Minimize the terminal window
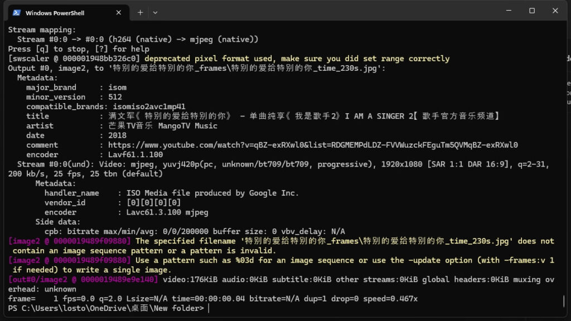This screenshot has height=321, width=571. click(509, 11)
